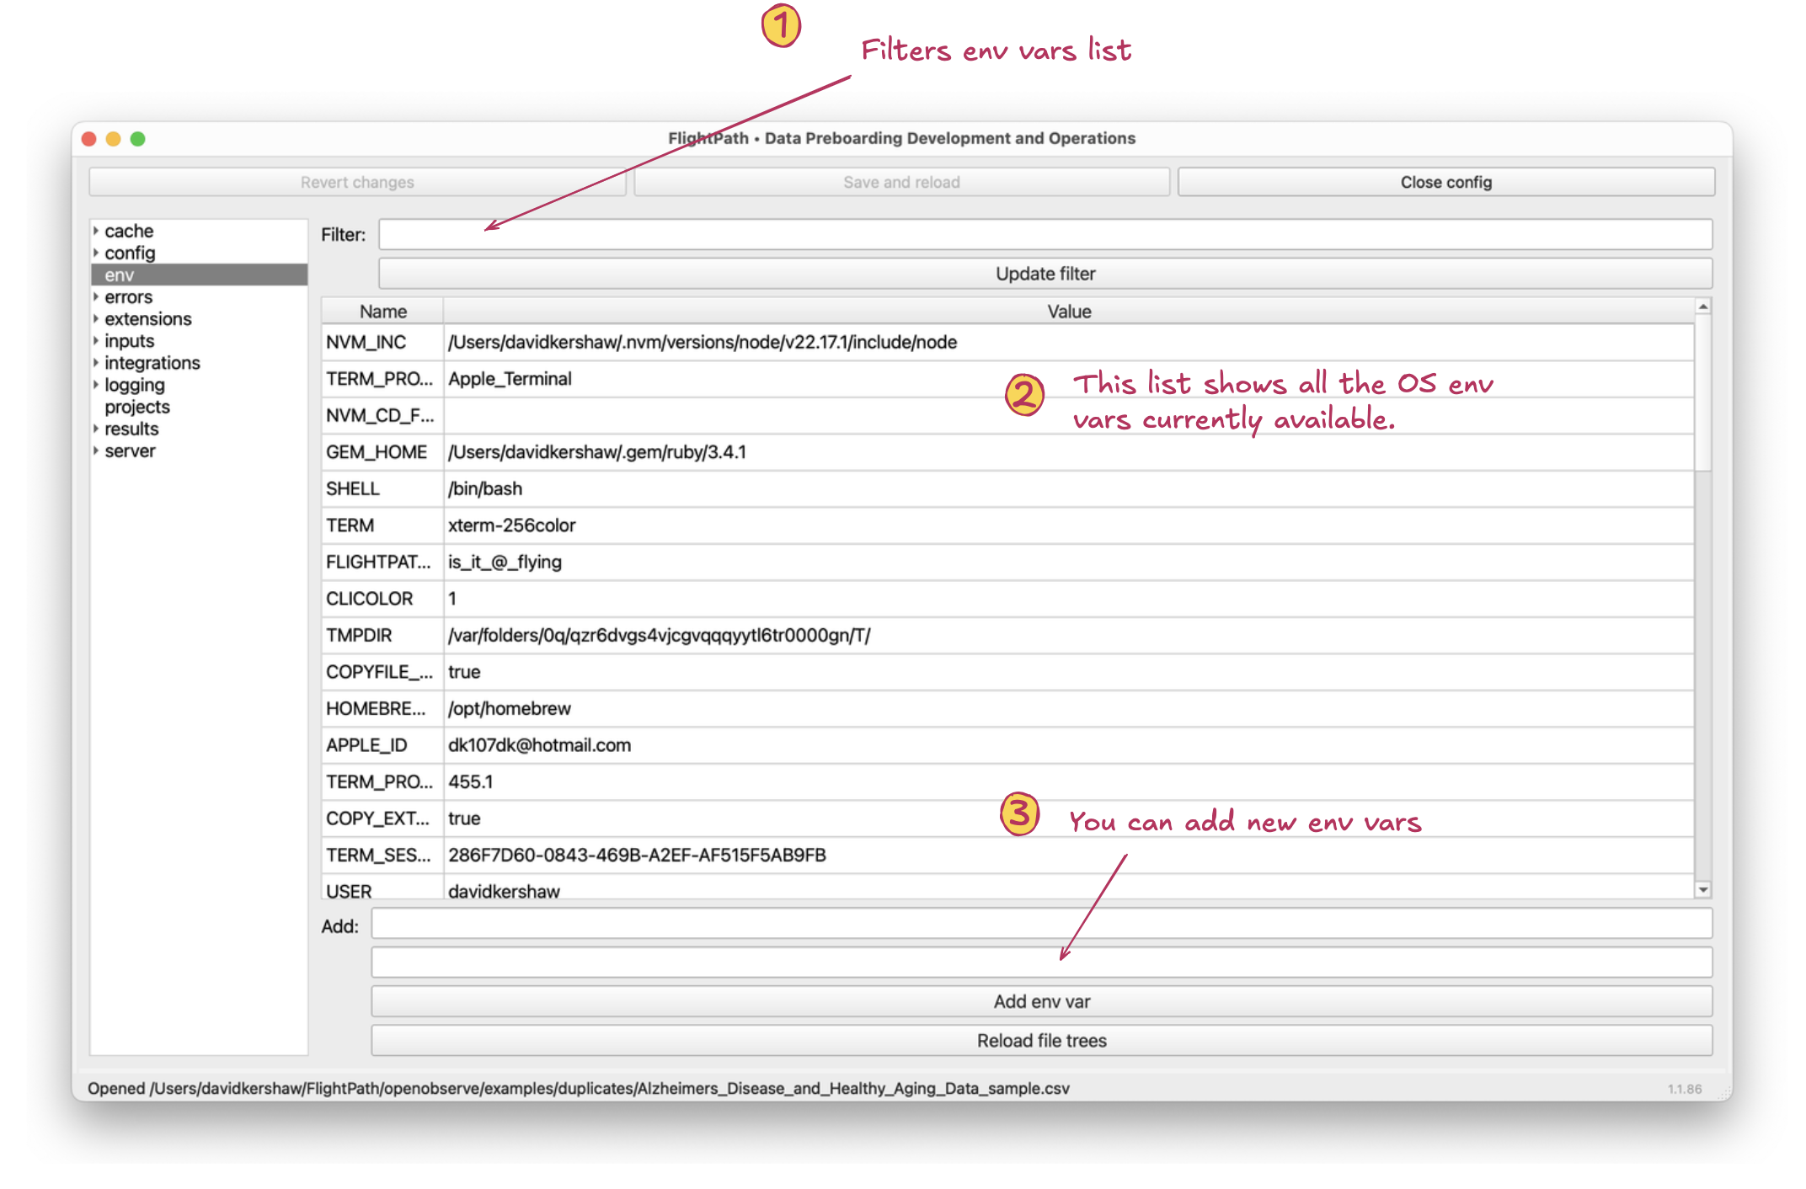Screen dimensions: 1806x1189
Task: Click the first Add name input field
Action: [x=1041, y=924]
